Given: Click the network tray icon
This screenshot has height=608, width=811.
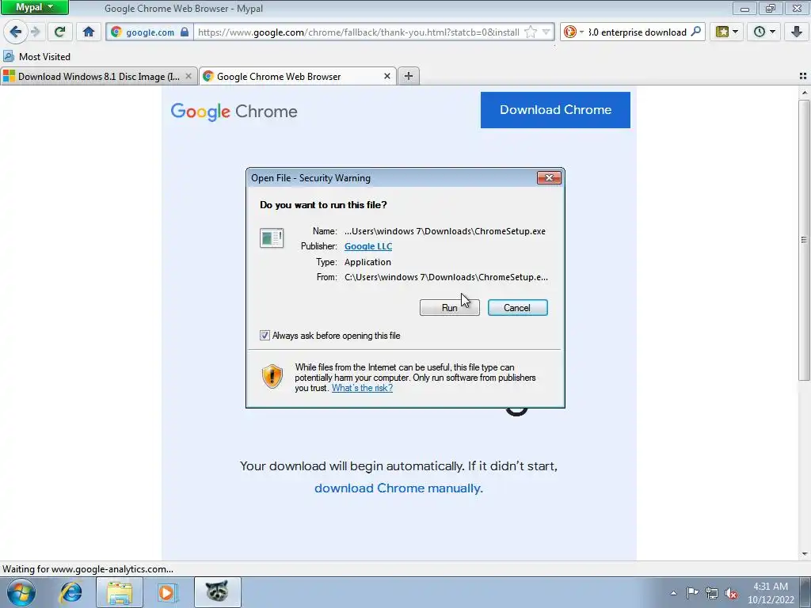Looking at the screenshot, I should (712, 593).
